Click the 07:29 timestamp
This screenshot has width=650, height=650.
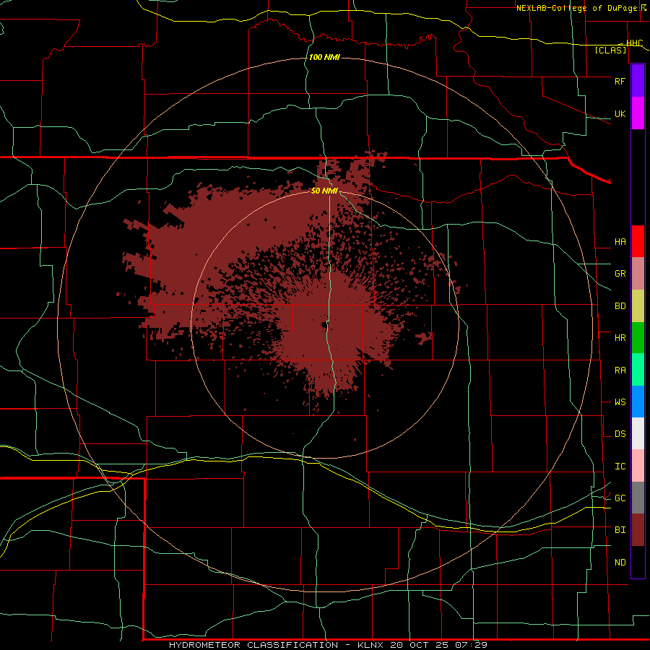tap(471, 645)
